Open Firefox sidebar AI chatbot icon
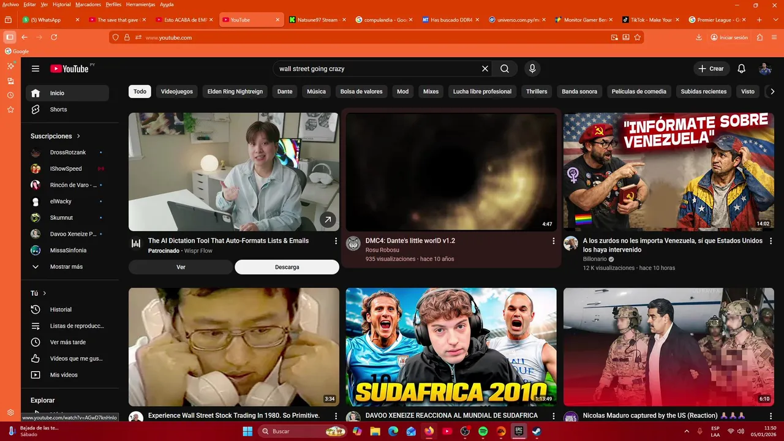The image size is (784, 441). pyautogui.click(x=10, y=66)
